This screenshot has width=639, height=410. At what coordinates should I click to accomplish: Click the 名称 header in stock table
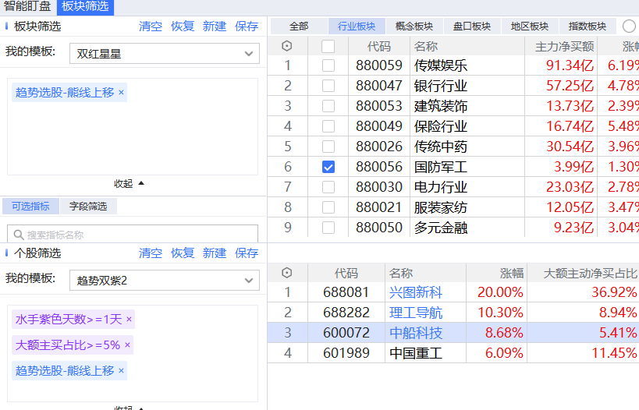coord(401,273)
